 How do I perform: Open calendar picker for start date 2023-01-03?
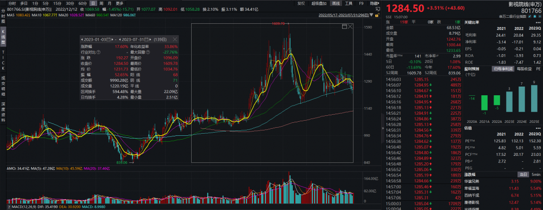click(x=109, y=40)
